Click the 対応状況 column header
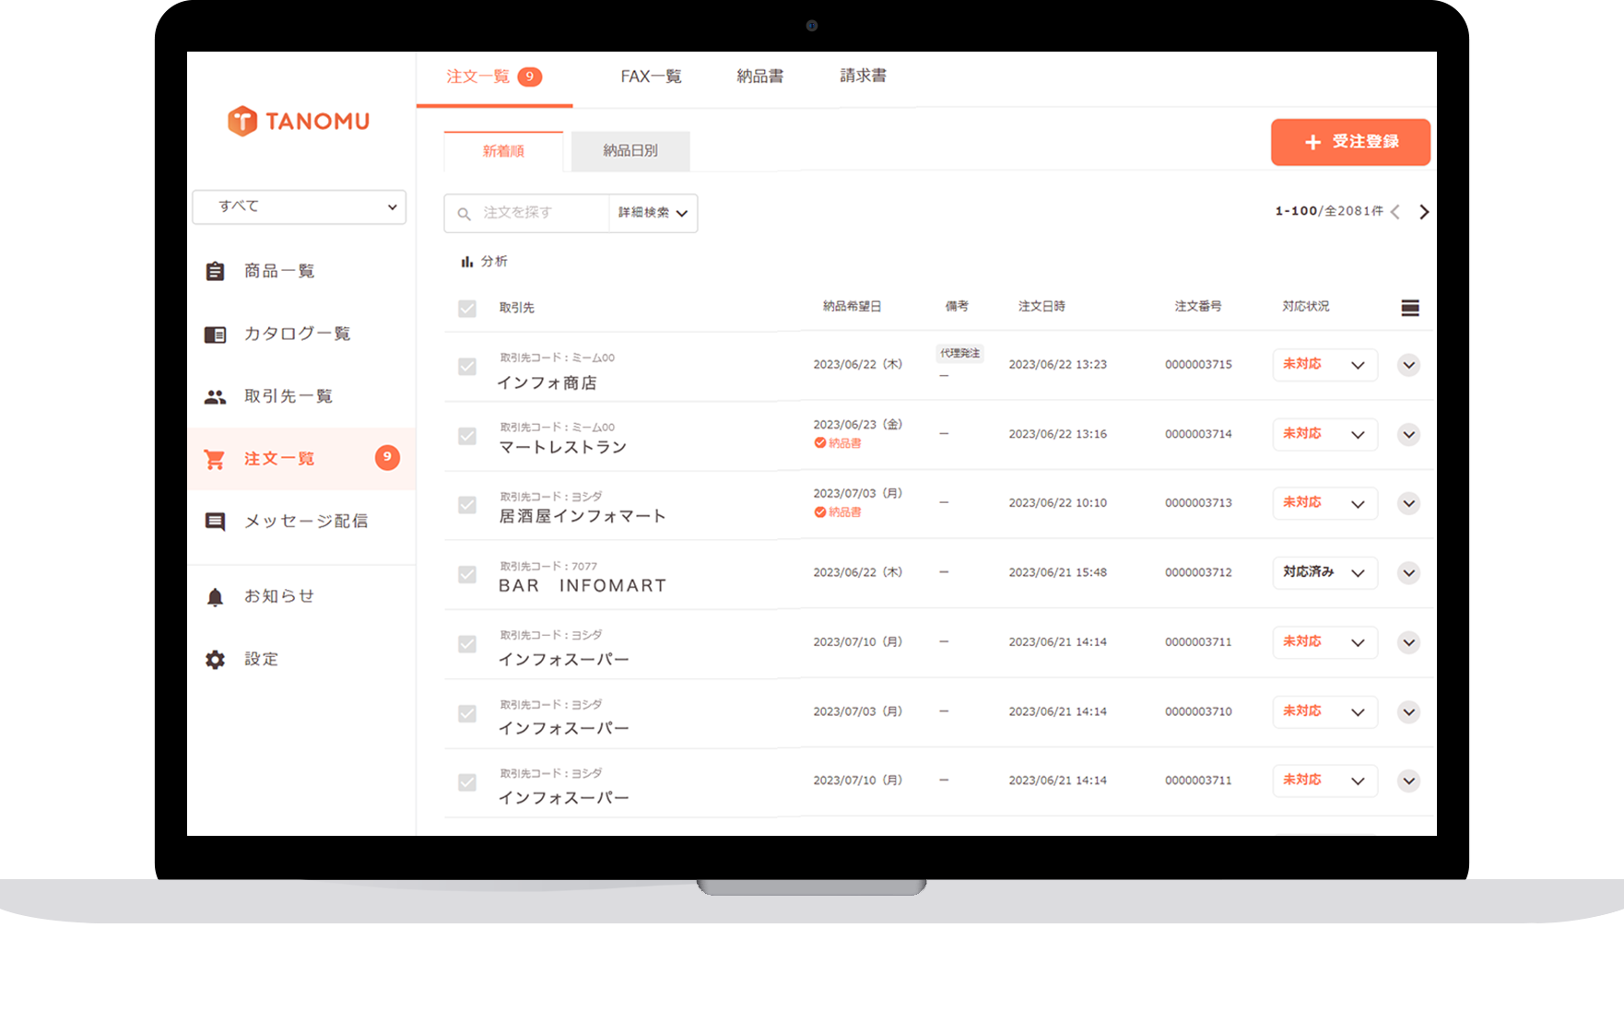The width and height of the screenshot is (1624, 1010). pyautogui.click(x=1306, y=307)
